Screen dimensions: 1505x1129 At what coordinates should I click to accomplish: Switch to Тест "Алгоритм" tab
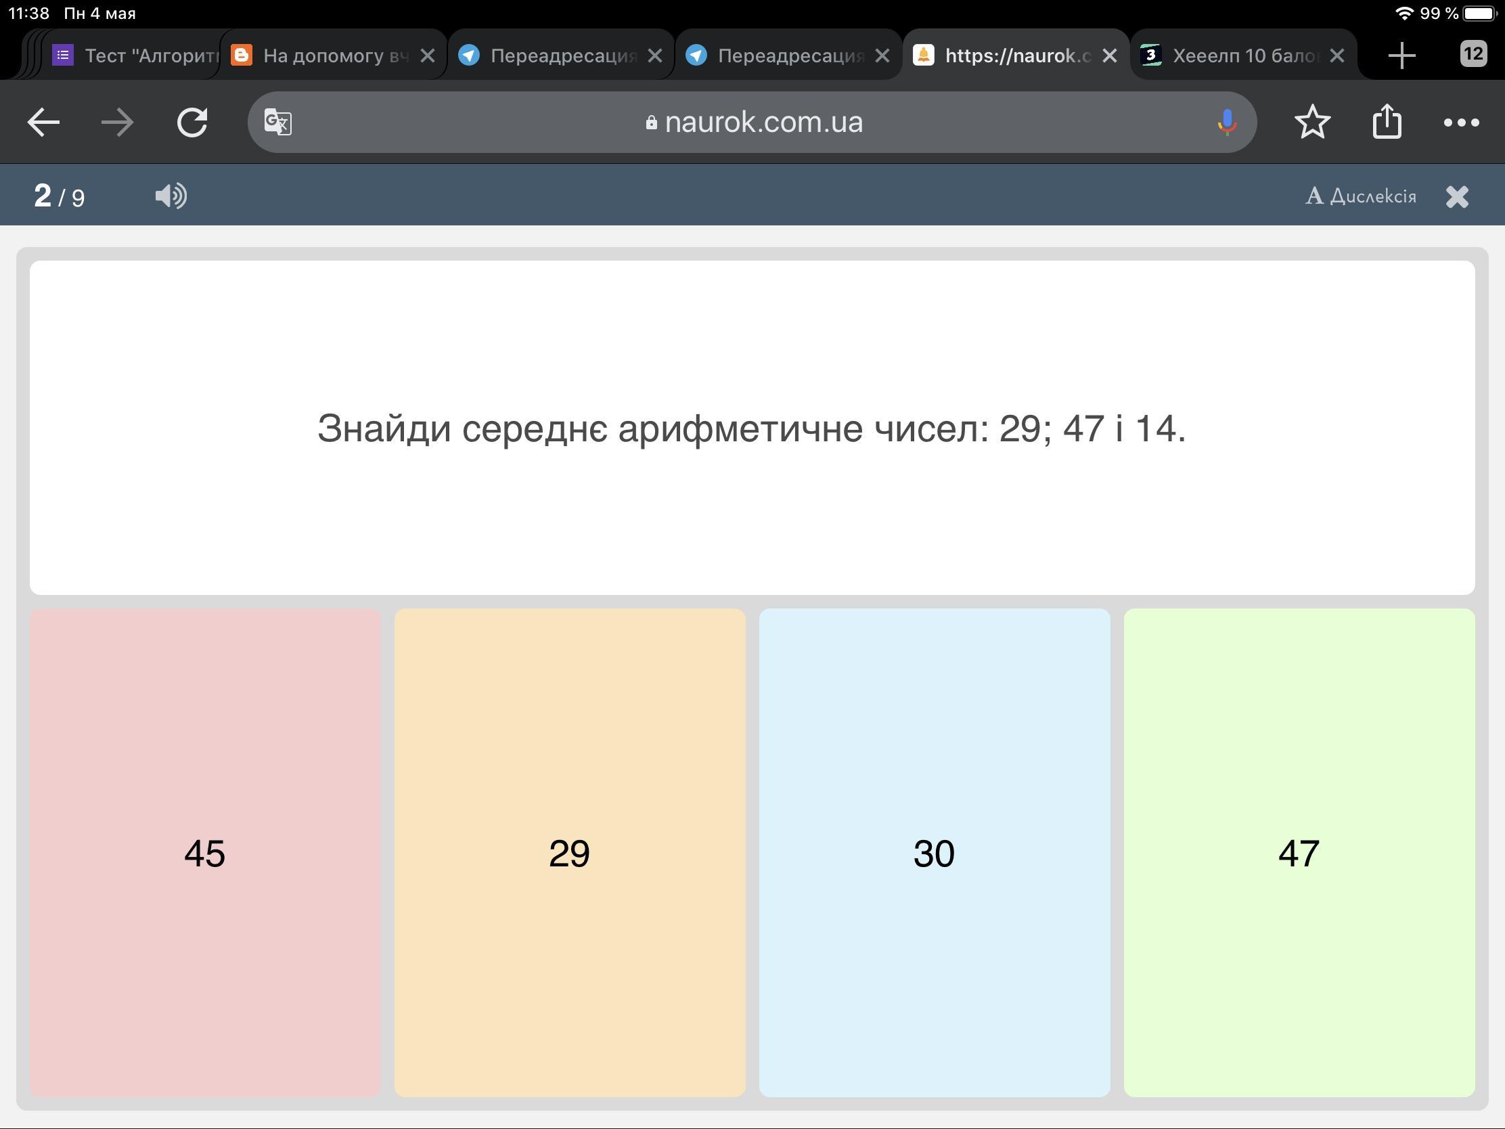(136, 55)
